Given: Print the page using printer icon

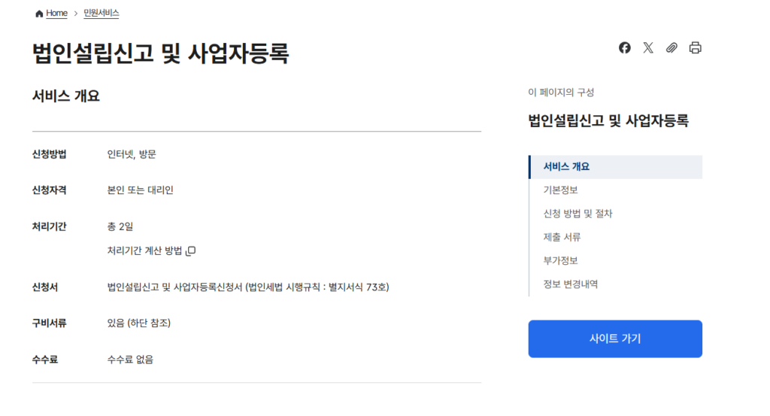Looking at the screenshot, I should [x=696, y=48].
